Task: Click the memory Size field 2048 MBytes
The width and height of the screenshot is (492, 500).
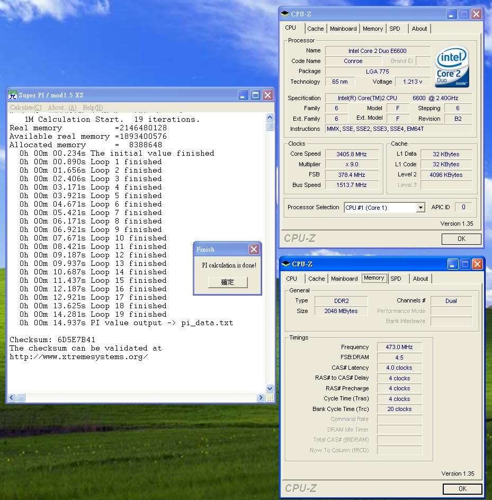Action: click(x=341, y=311)
